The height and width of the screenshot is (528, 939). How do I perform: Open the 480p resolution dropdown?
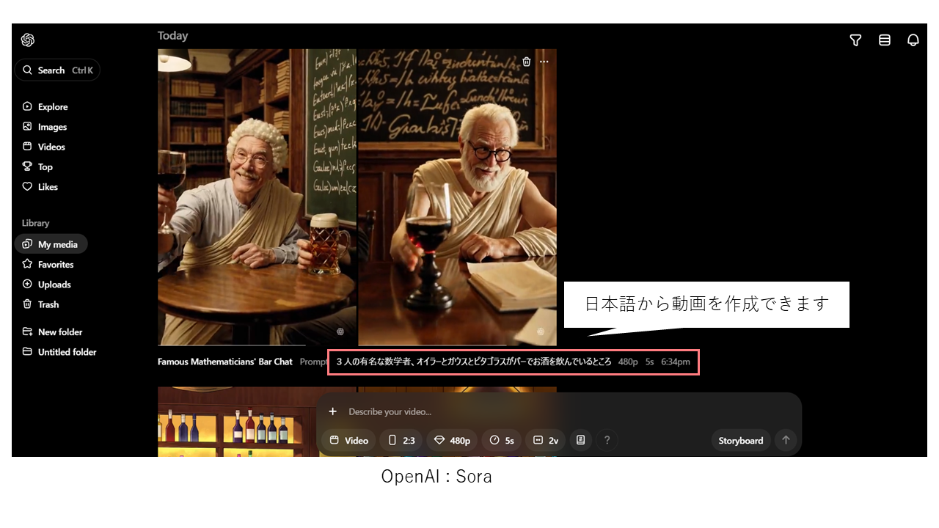[x=453, y=440]
